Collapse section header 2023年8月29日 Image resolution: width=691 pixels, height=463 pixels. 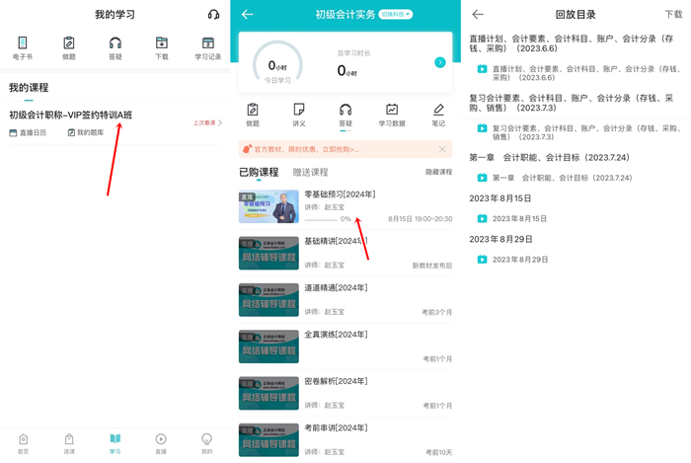point(501,239)
